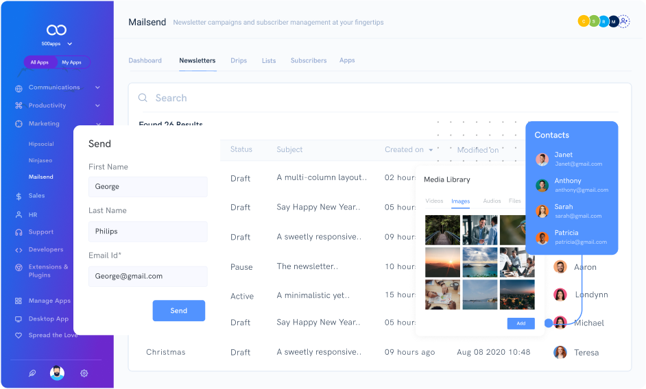Image resolution: width=646 pixels, height=389 pixels.
Task: Click the add user icon in header
Action: tap(624, 21)
